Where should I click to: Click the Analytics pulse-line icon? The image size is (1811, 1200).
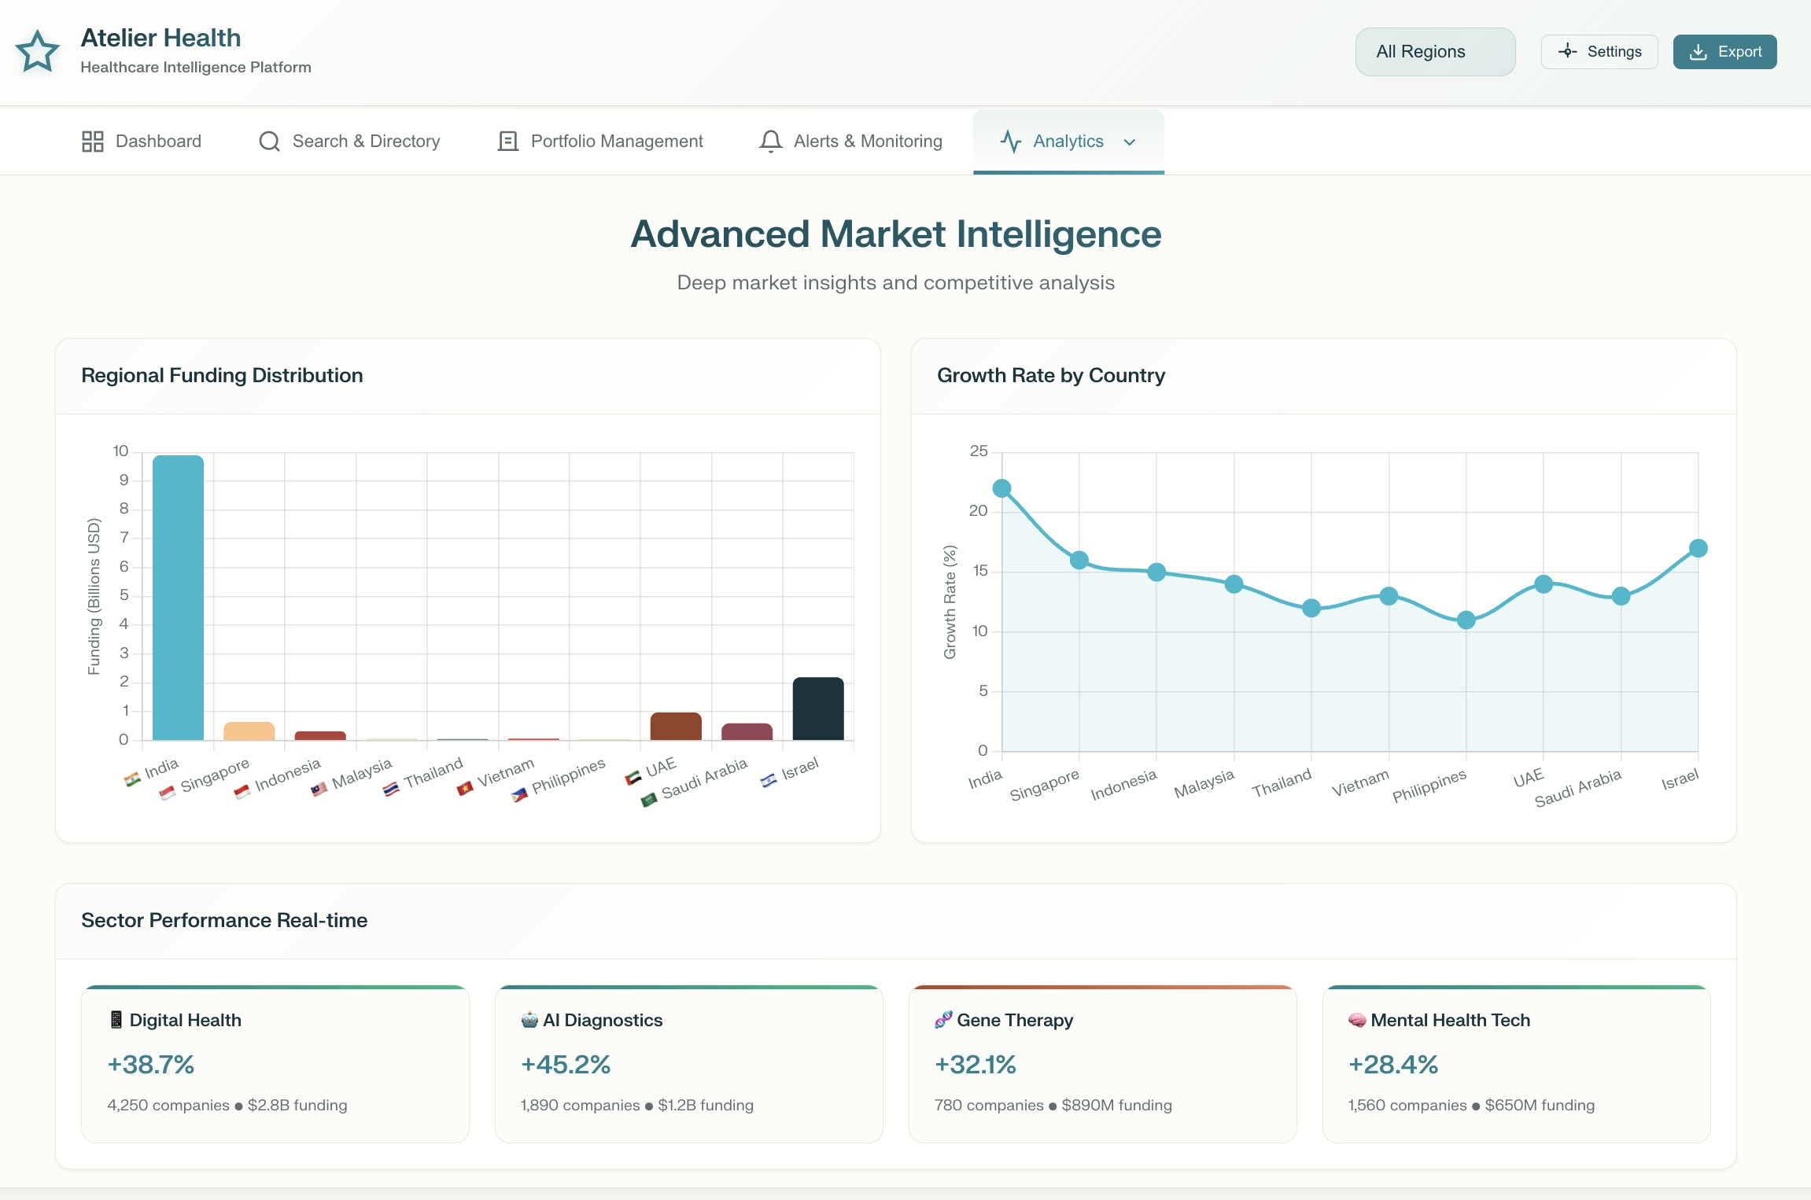[x=1010, y=142]
